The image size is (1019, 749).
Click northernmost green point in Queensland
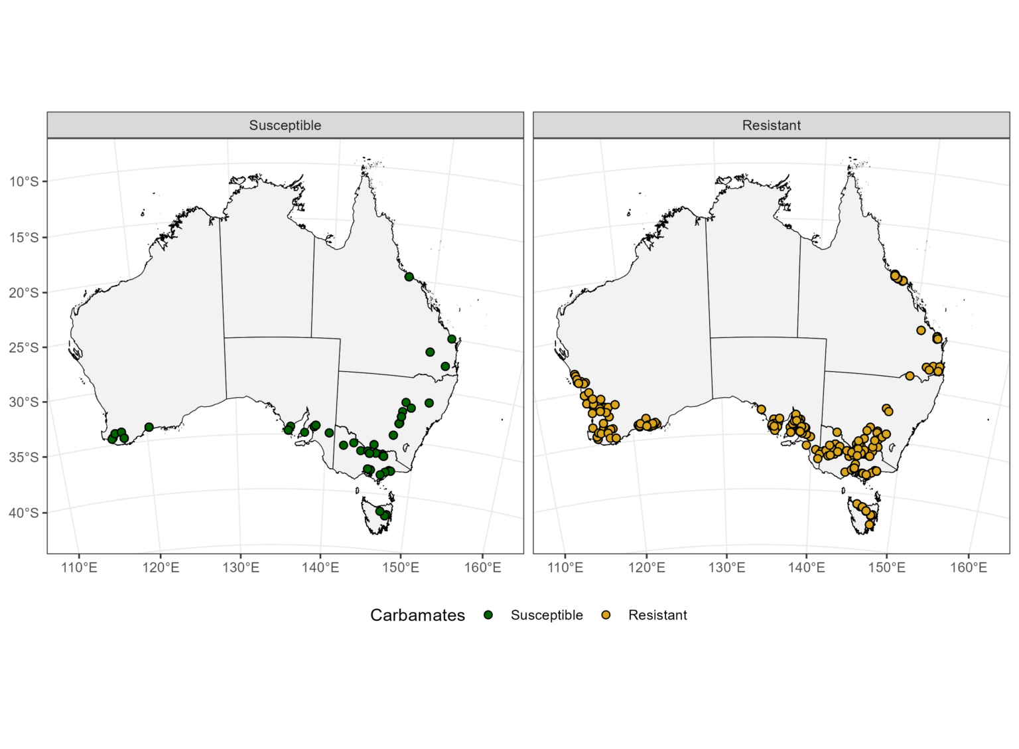[x=409, y=277]
